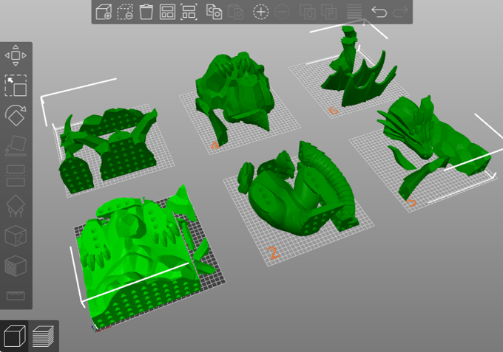Click the Undo arrow
Viewport: 503px width, 352px height.
(x=379, y=12)
